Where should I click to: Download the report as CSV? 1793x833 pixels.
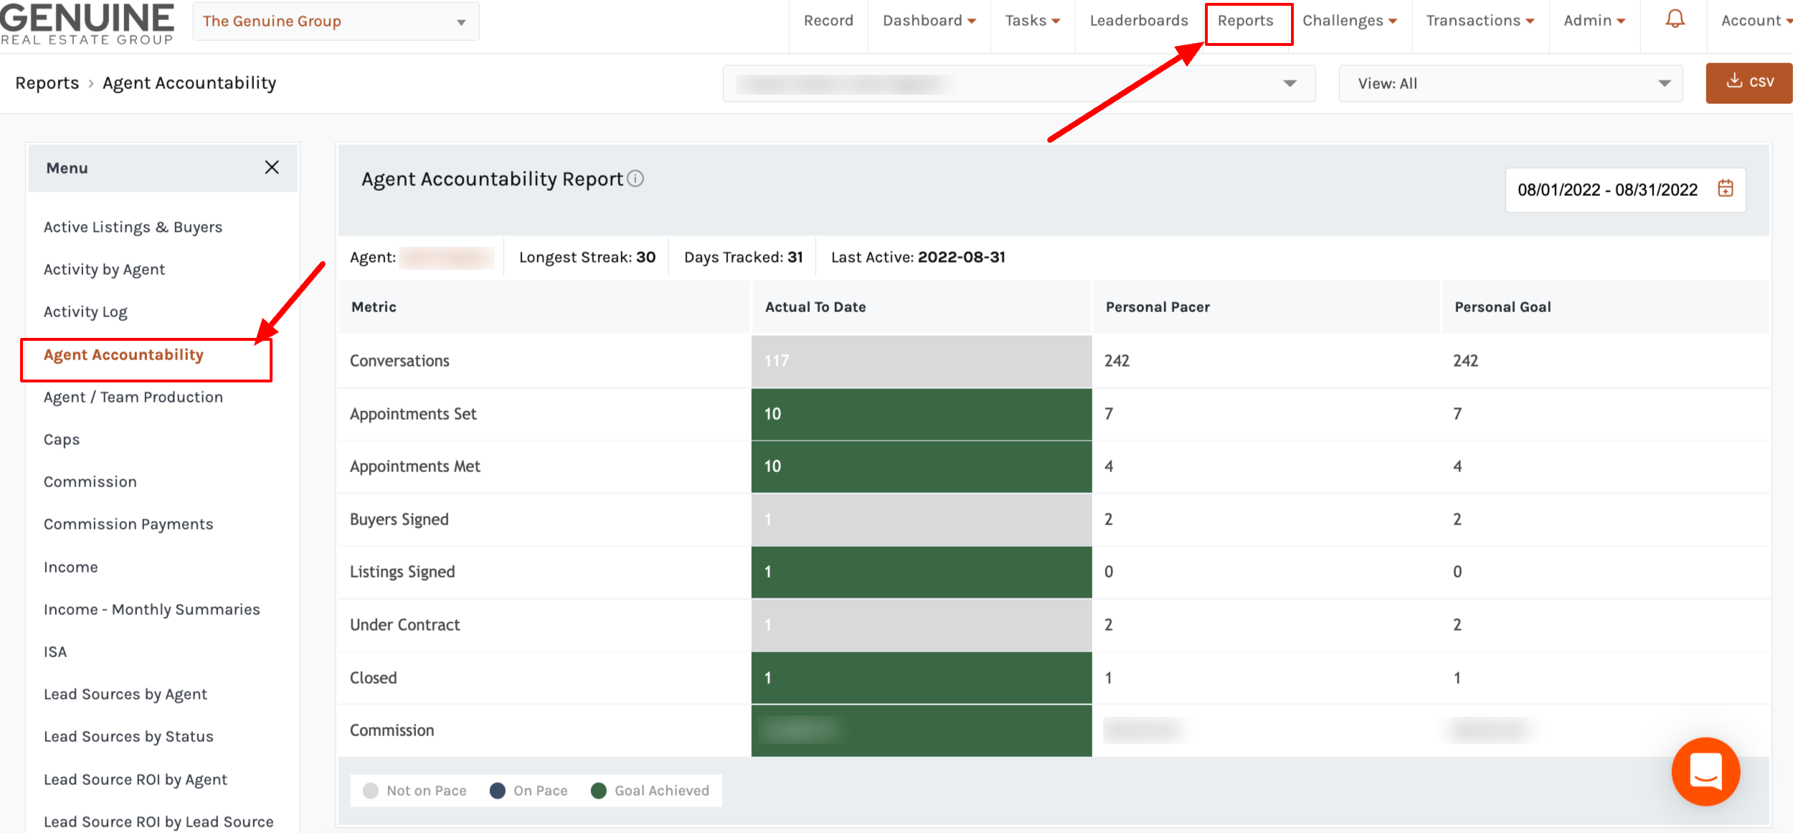1749,83
